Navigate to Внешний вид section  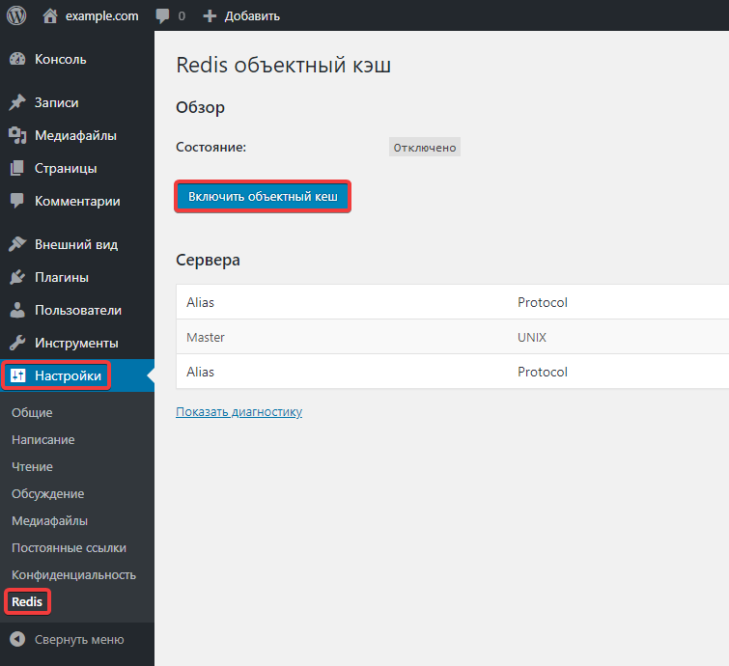[75, 244]
